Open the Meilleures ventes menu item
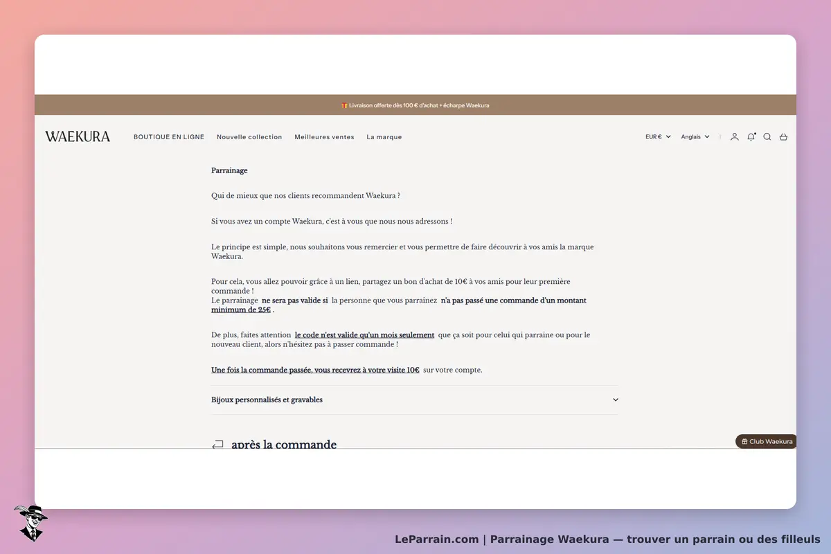The image size is (831, 554). [x=324, y=137]
